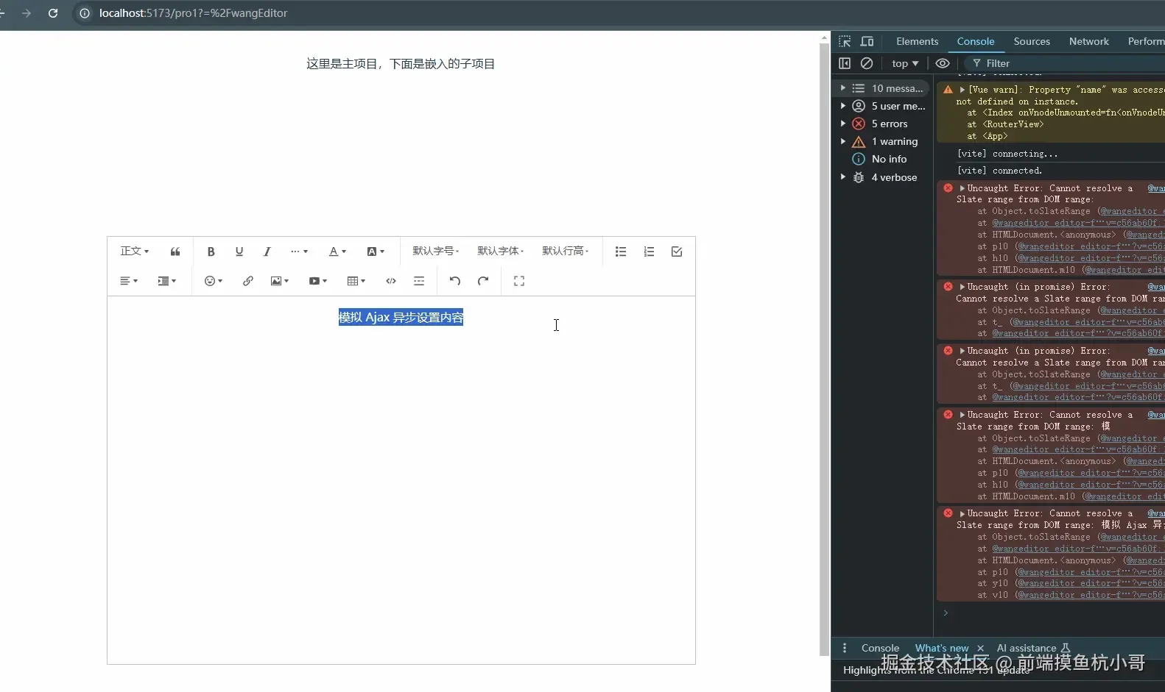Open the 默认字号 font size dropdown

[436, 252]
